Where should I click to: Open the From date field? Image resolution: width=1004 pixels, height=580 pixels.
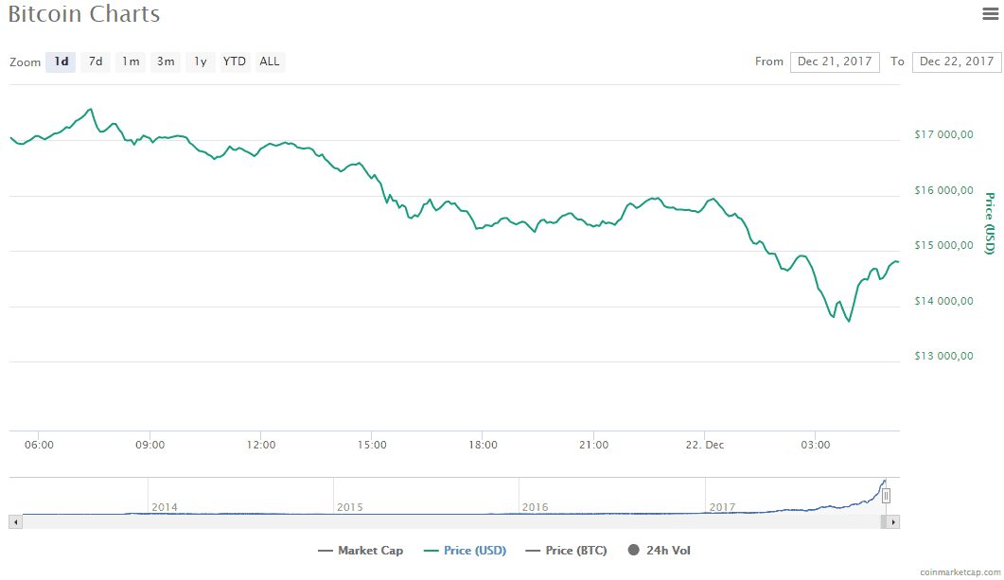coord(835,62)
